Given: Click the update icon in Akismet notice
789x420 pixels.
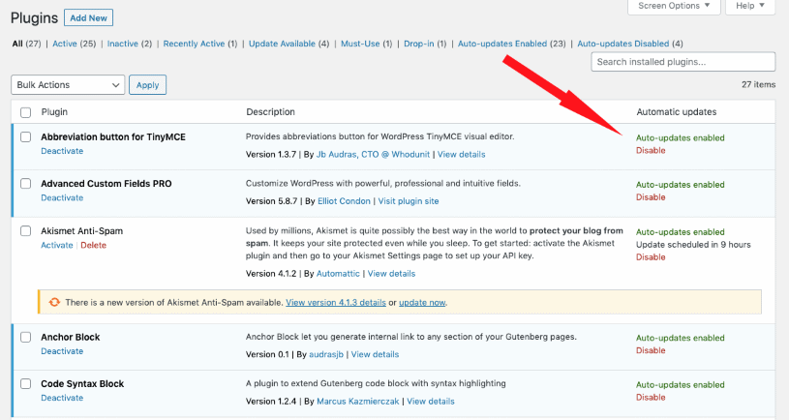Looking at the screenshot, I should (55, 302).
